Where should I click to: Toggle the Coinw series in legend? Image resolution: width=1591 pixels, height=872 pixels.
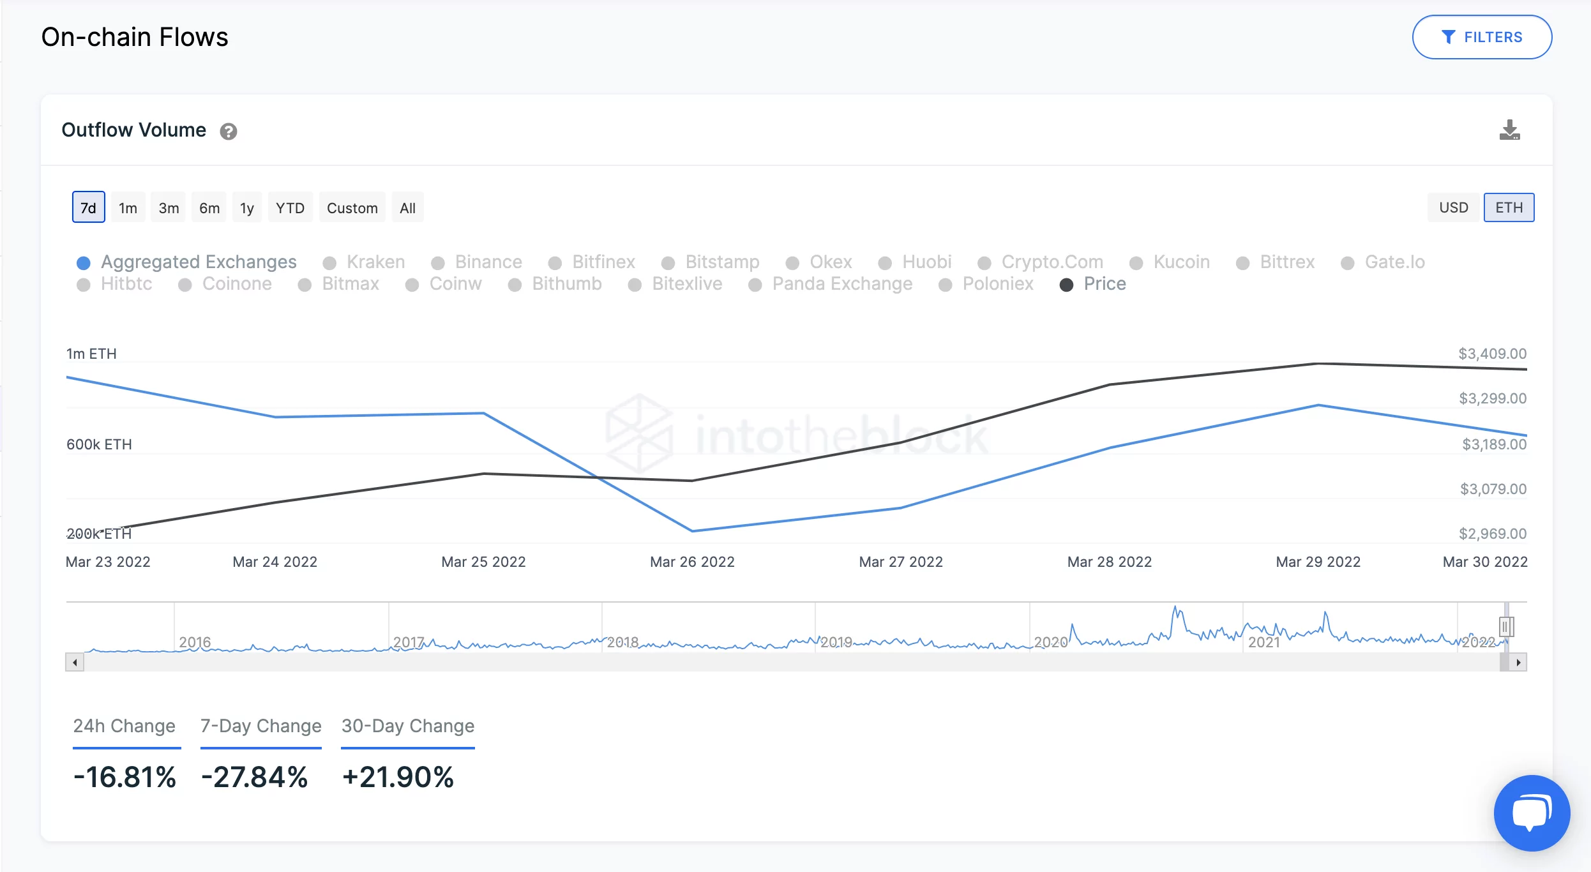point(444,284)
